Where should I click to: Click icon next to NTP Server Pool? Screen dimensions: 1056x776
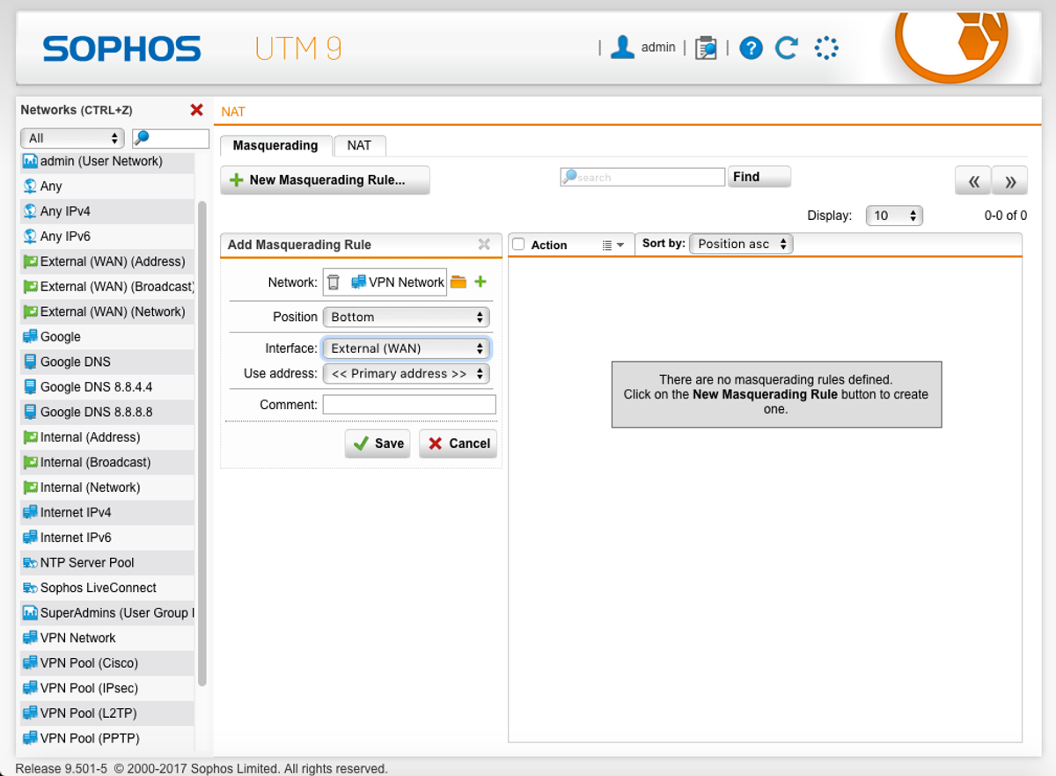tap(30, 562)
